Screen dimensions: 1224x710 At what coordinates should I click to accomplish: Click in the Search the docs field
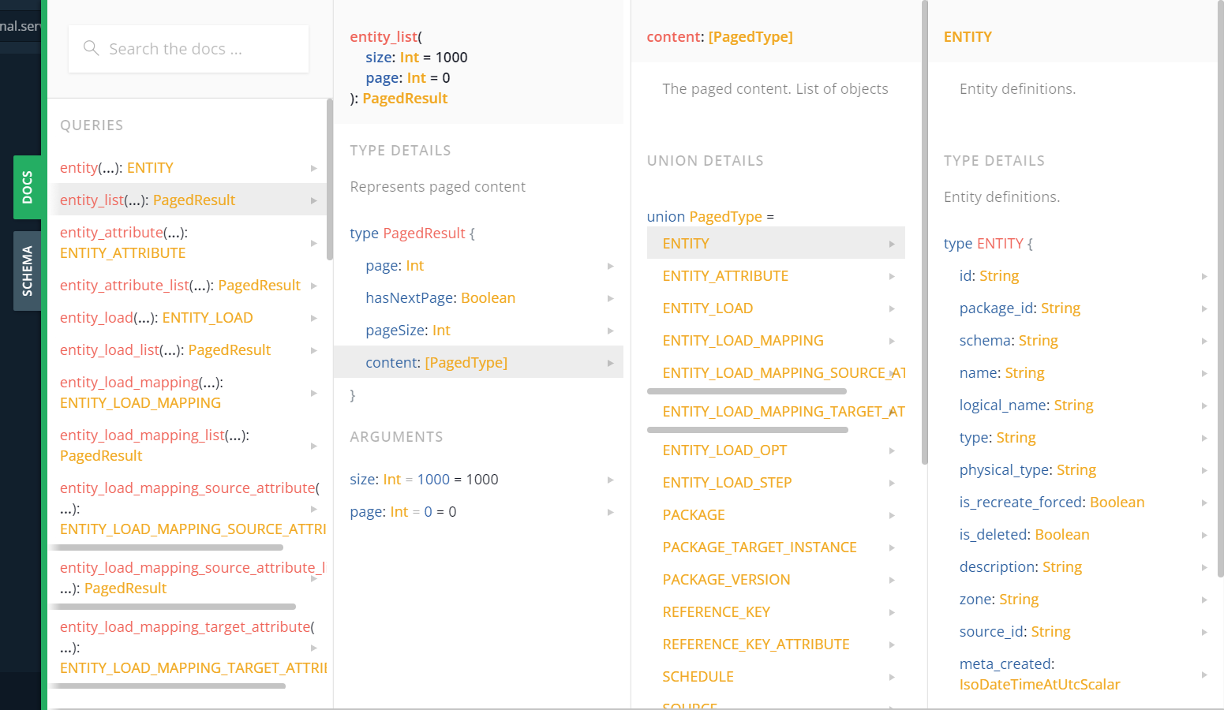(197, 49)
